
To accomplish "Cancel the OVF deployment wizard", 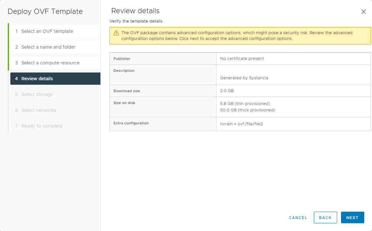I will pyautogui.click(x=298, y=217).
